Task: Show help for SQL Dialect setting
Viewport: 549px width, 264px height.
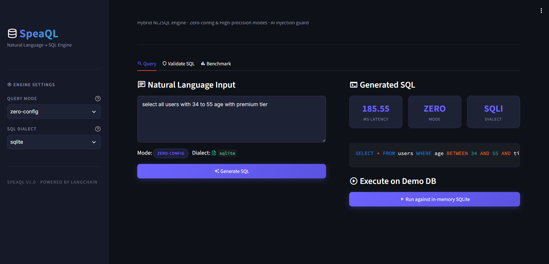Action: coord(98,129)
